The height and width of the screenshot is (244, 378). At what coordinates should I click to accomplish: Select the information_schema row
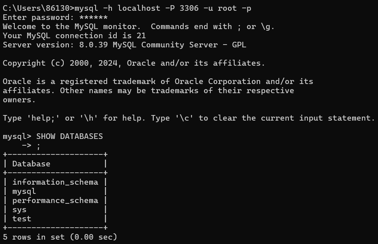pos(55,182)
